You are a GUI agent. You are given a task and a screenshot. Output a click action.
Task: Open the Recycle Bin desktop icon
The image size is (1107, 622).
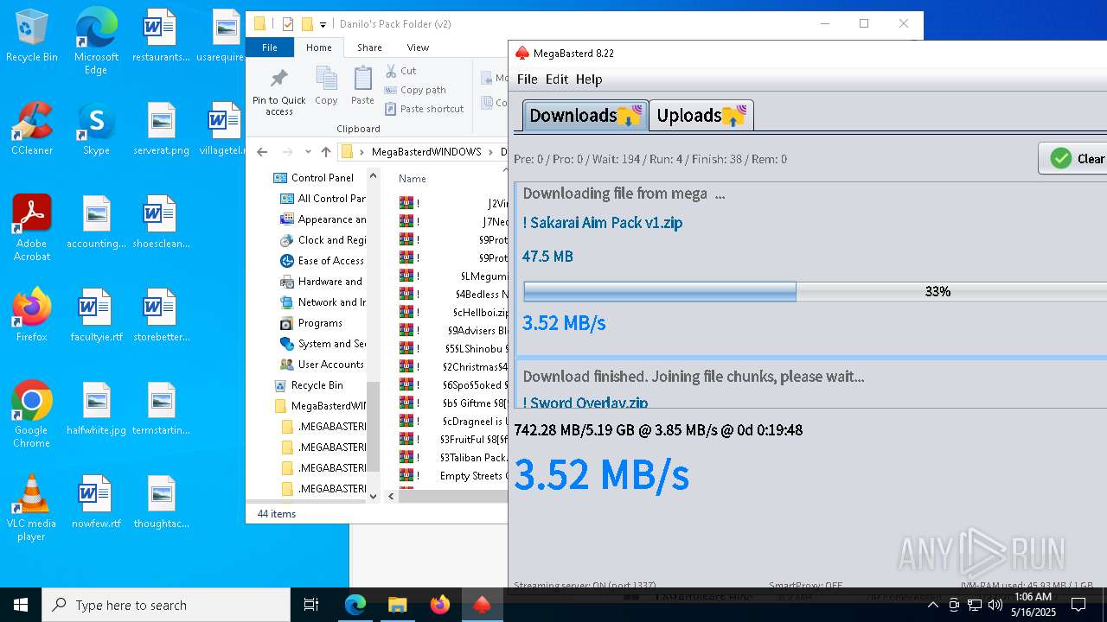click(32, 37)
